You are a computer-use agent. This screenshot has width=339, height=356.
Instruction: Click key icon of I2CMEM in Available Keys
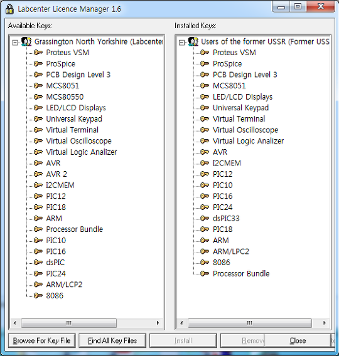38,185
